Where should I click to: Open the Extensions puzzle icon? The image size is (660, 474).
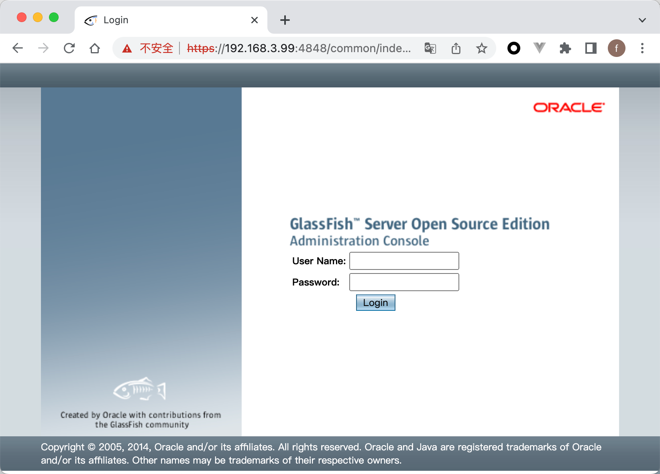[x=565, y=49]
